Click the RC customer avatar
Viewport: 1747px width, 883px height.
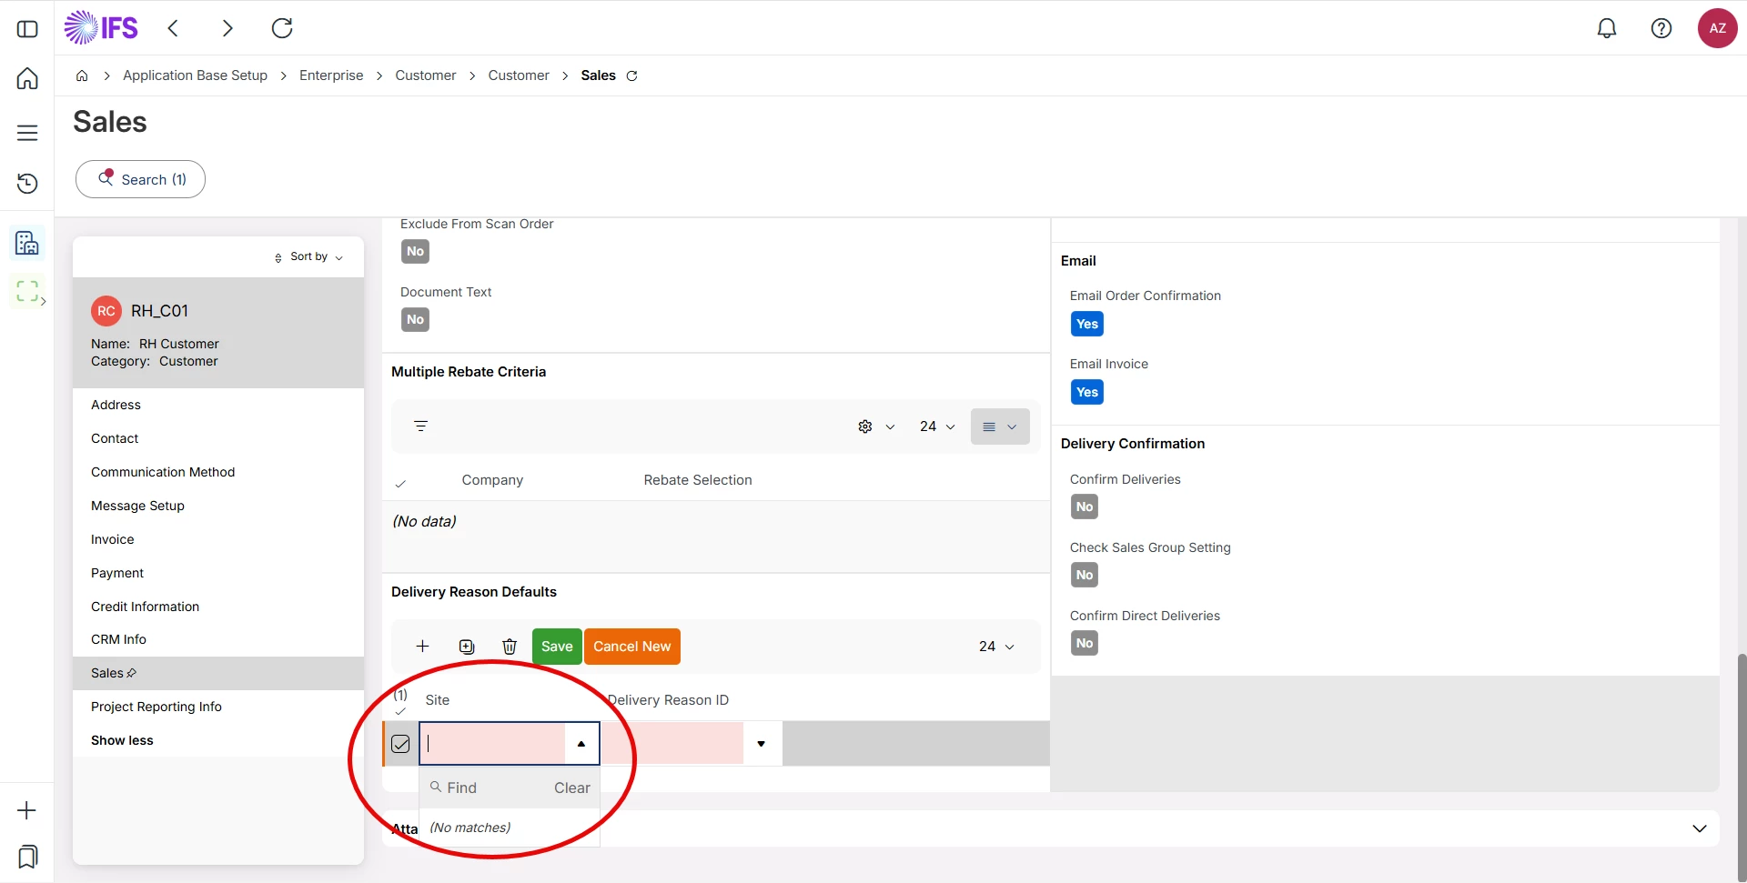point(106,311)
